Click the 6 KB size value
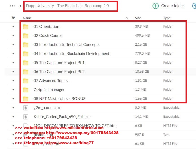196x158 pixels. pos(138,126)
